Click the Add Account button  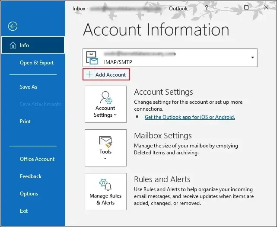coord(106,74)
